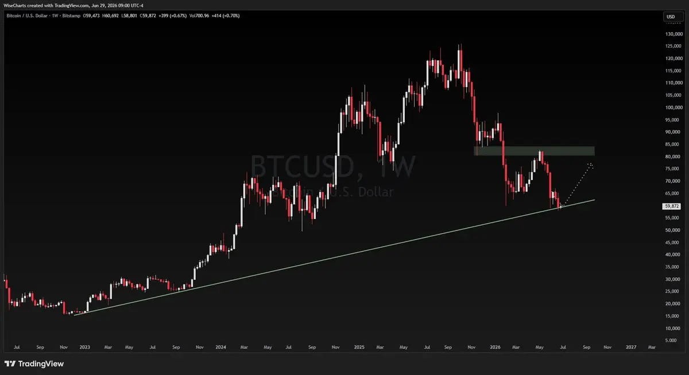Click the 100,000 price axis label
The image size is (689, 375).
tap(673, 107)
